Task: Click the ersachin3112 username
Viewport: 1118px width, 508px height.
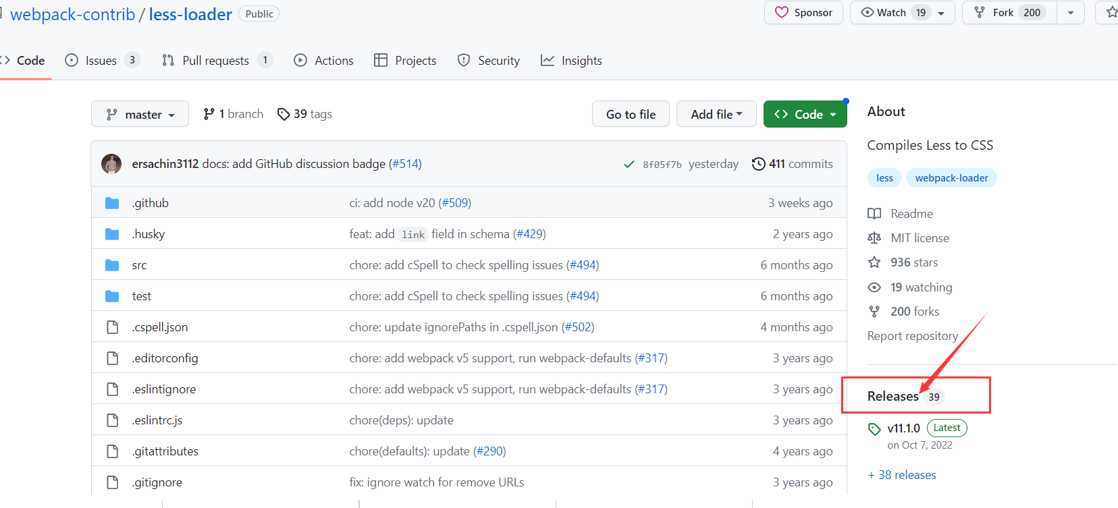Action: (165, 164)
